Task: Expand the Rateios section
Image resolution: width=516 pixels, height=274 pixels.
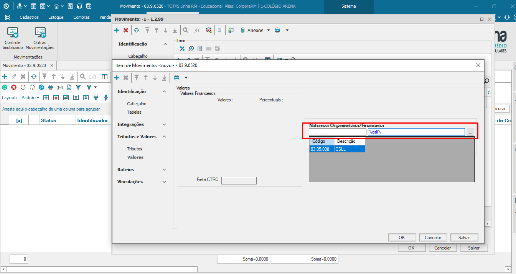Action: [x=164, y=170]
